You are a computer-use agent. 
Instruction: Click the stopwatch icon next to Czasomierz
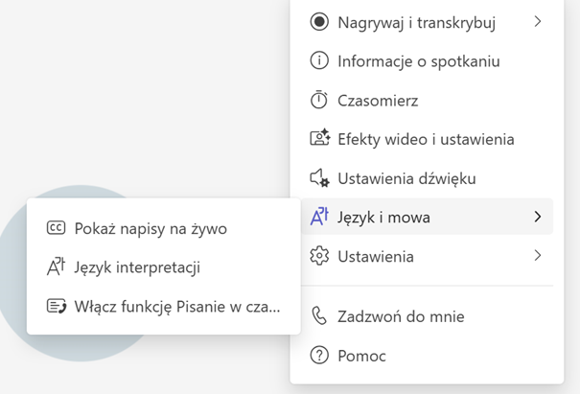(319, 100)
